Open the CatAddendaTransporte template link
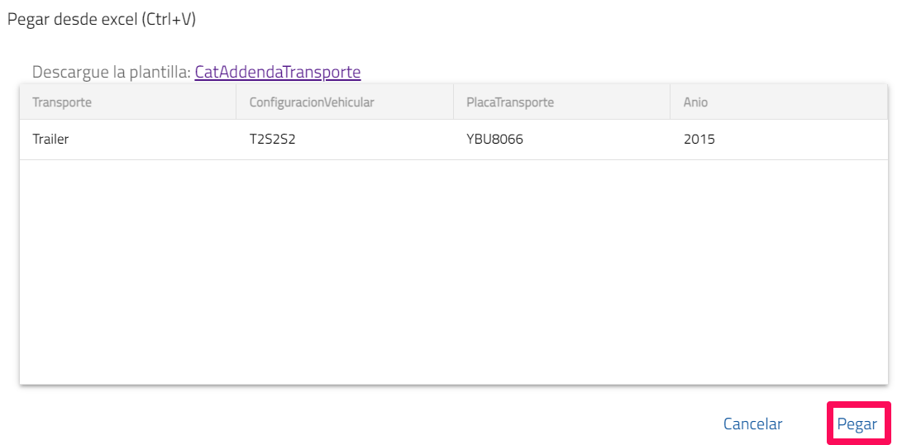902x445 pixels. tap(278, 72)
